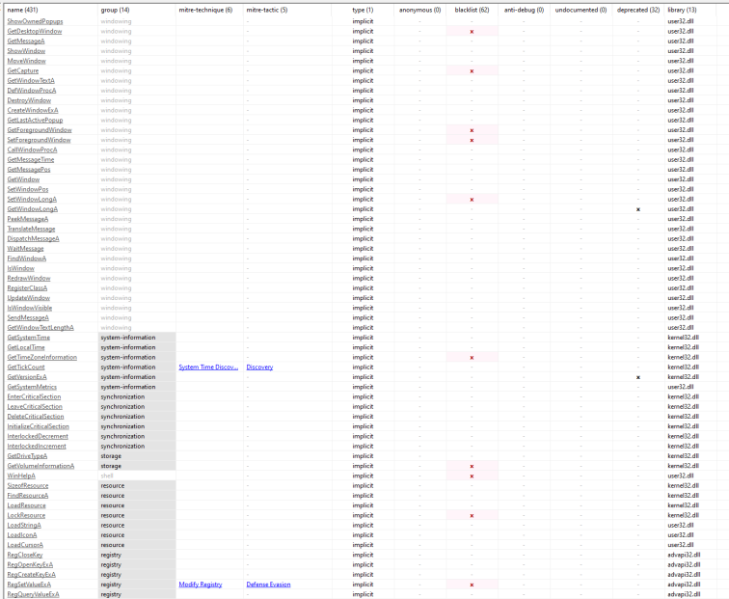Click the SetWindowLongA import name
729x599 pixels.
coord(32,199)
